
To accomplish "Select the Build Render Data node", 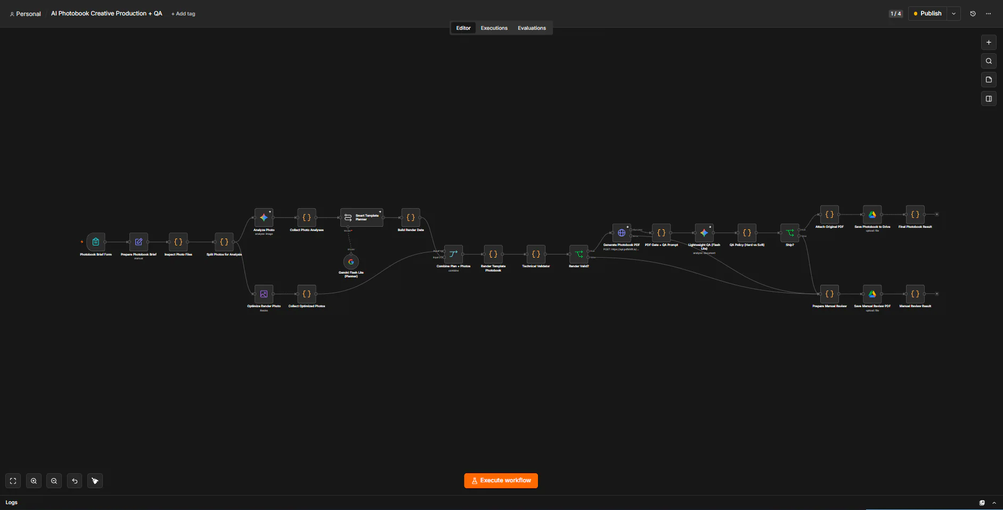I will click(411, 217).
